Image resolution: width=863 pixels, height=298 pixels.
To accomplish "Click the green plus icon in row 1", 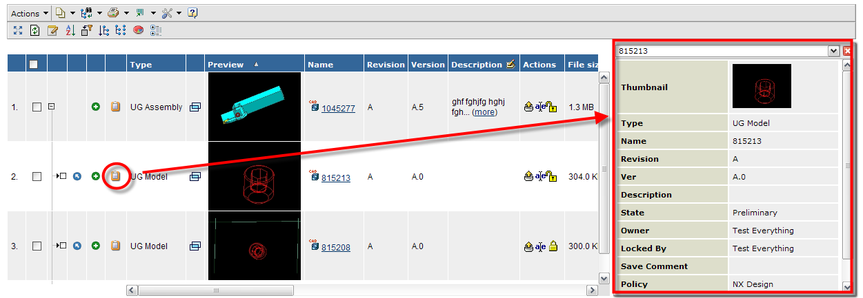I will click(96, 107).
